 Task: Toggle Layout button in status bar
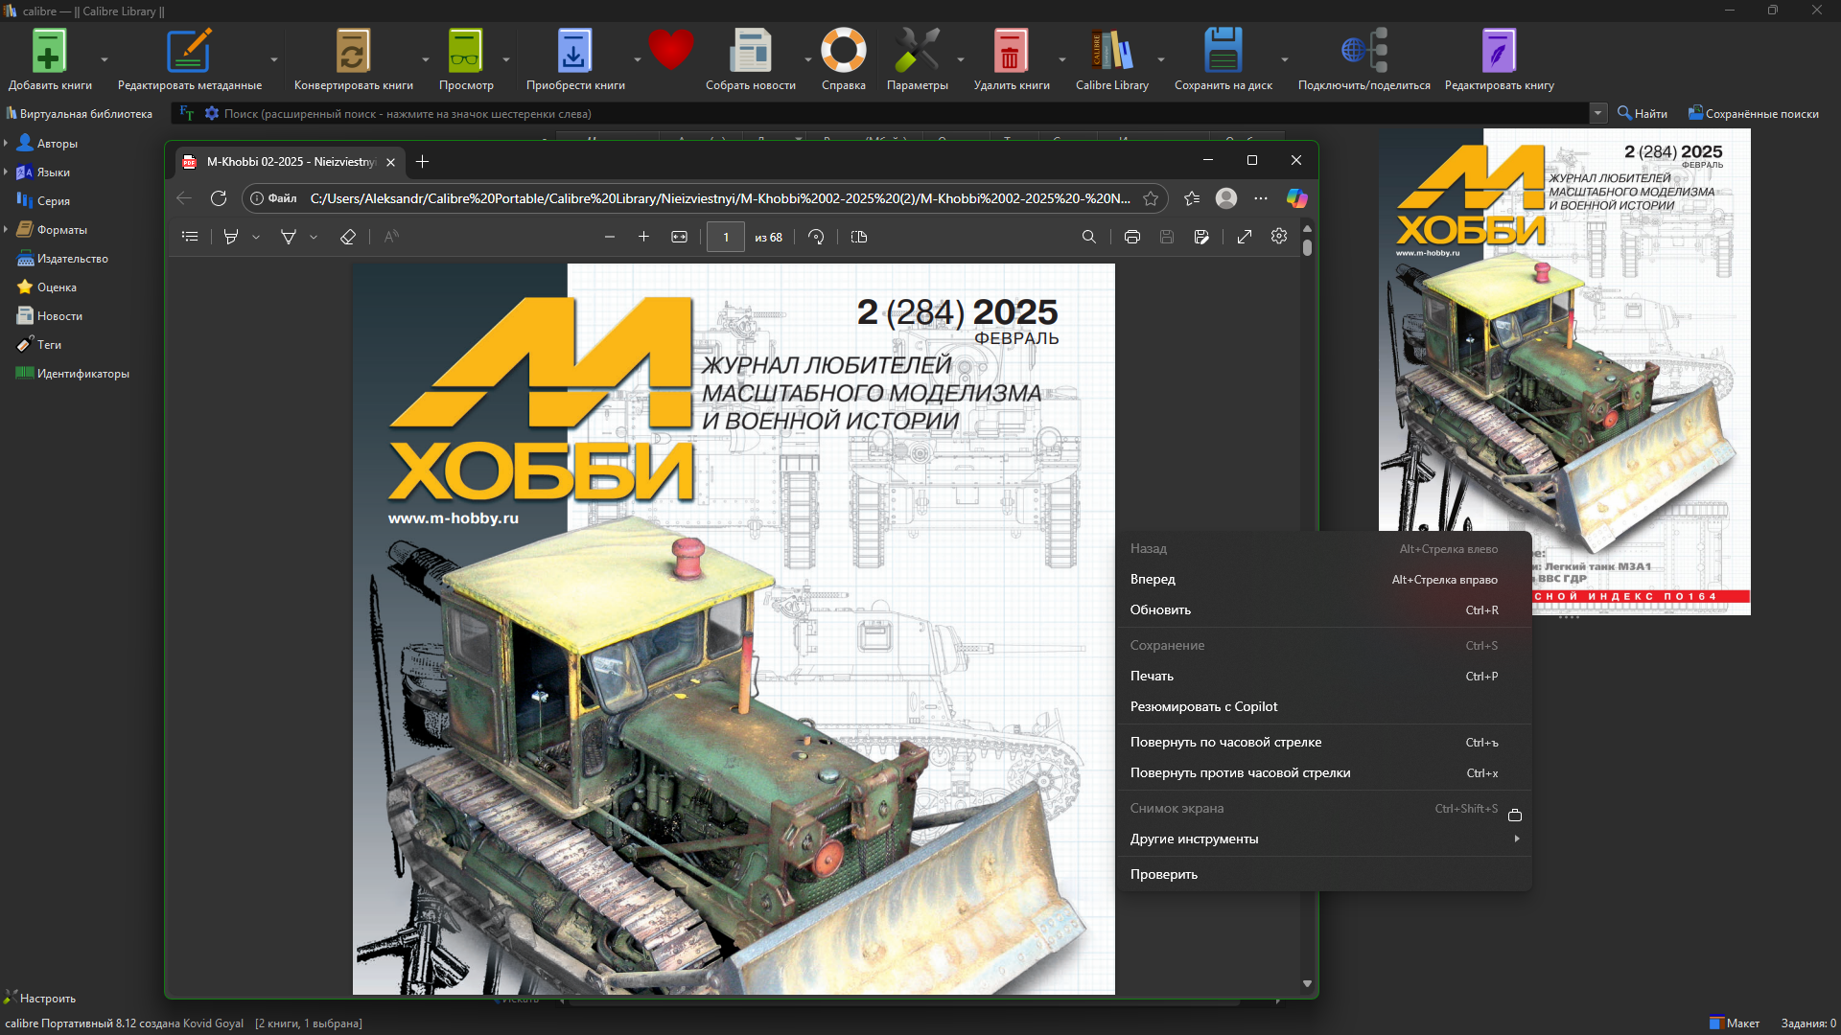pyautogui.click(x=1735, y=1023)
